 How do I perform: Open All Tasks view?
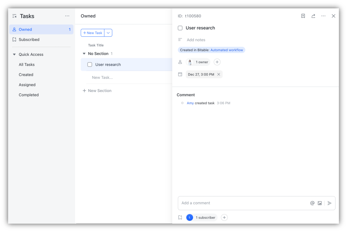pyautogui.click(x=27, y=64)
